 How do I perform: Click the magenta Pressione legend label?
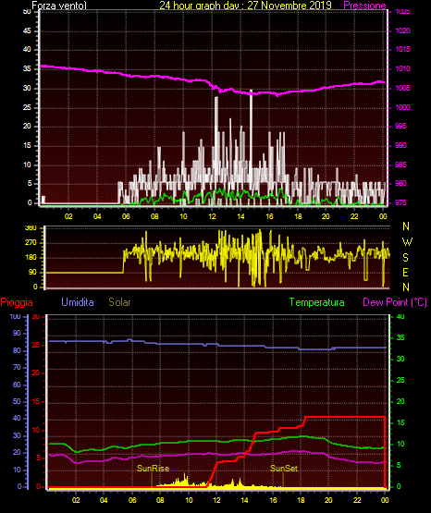[364, 6]
